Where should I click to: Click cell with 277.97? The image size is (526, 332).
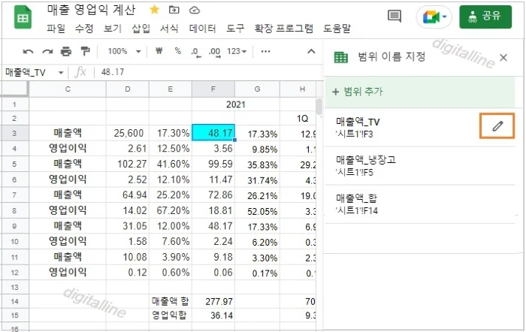pos(213,301)
